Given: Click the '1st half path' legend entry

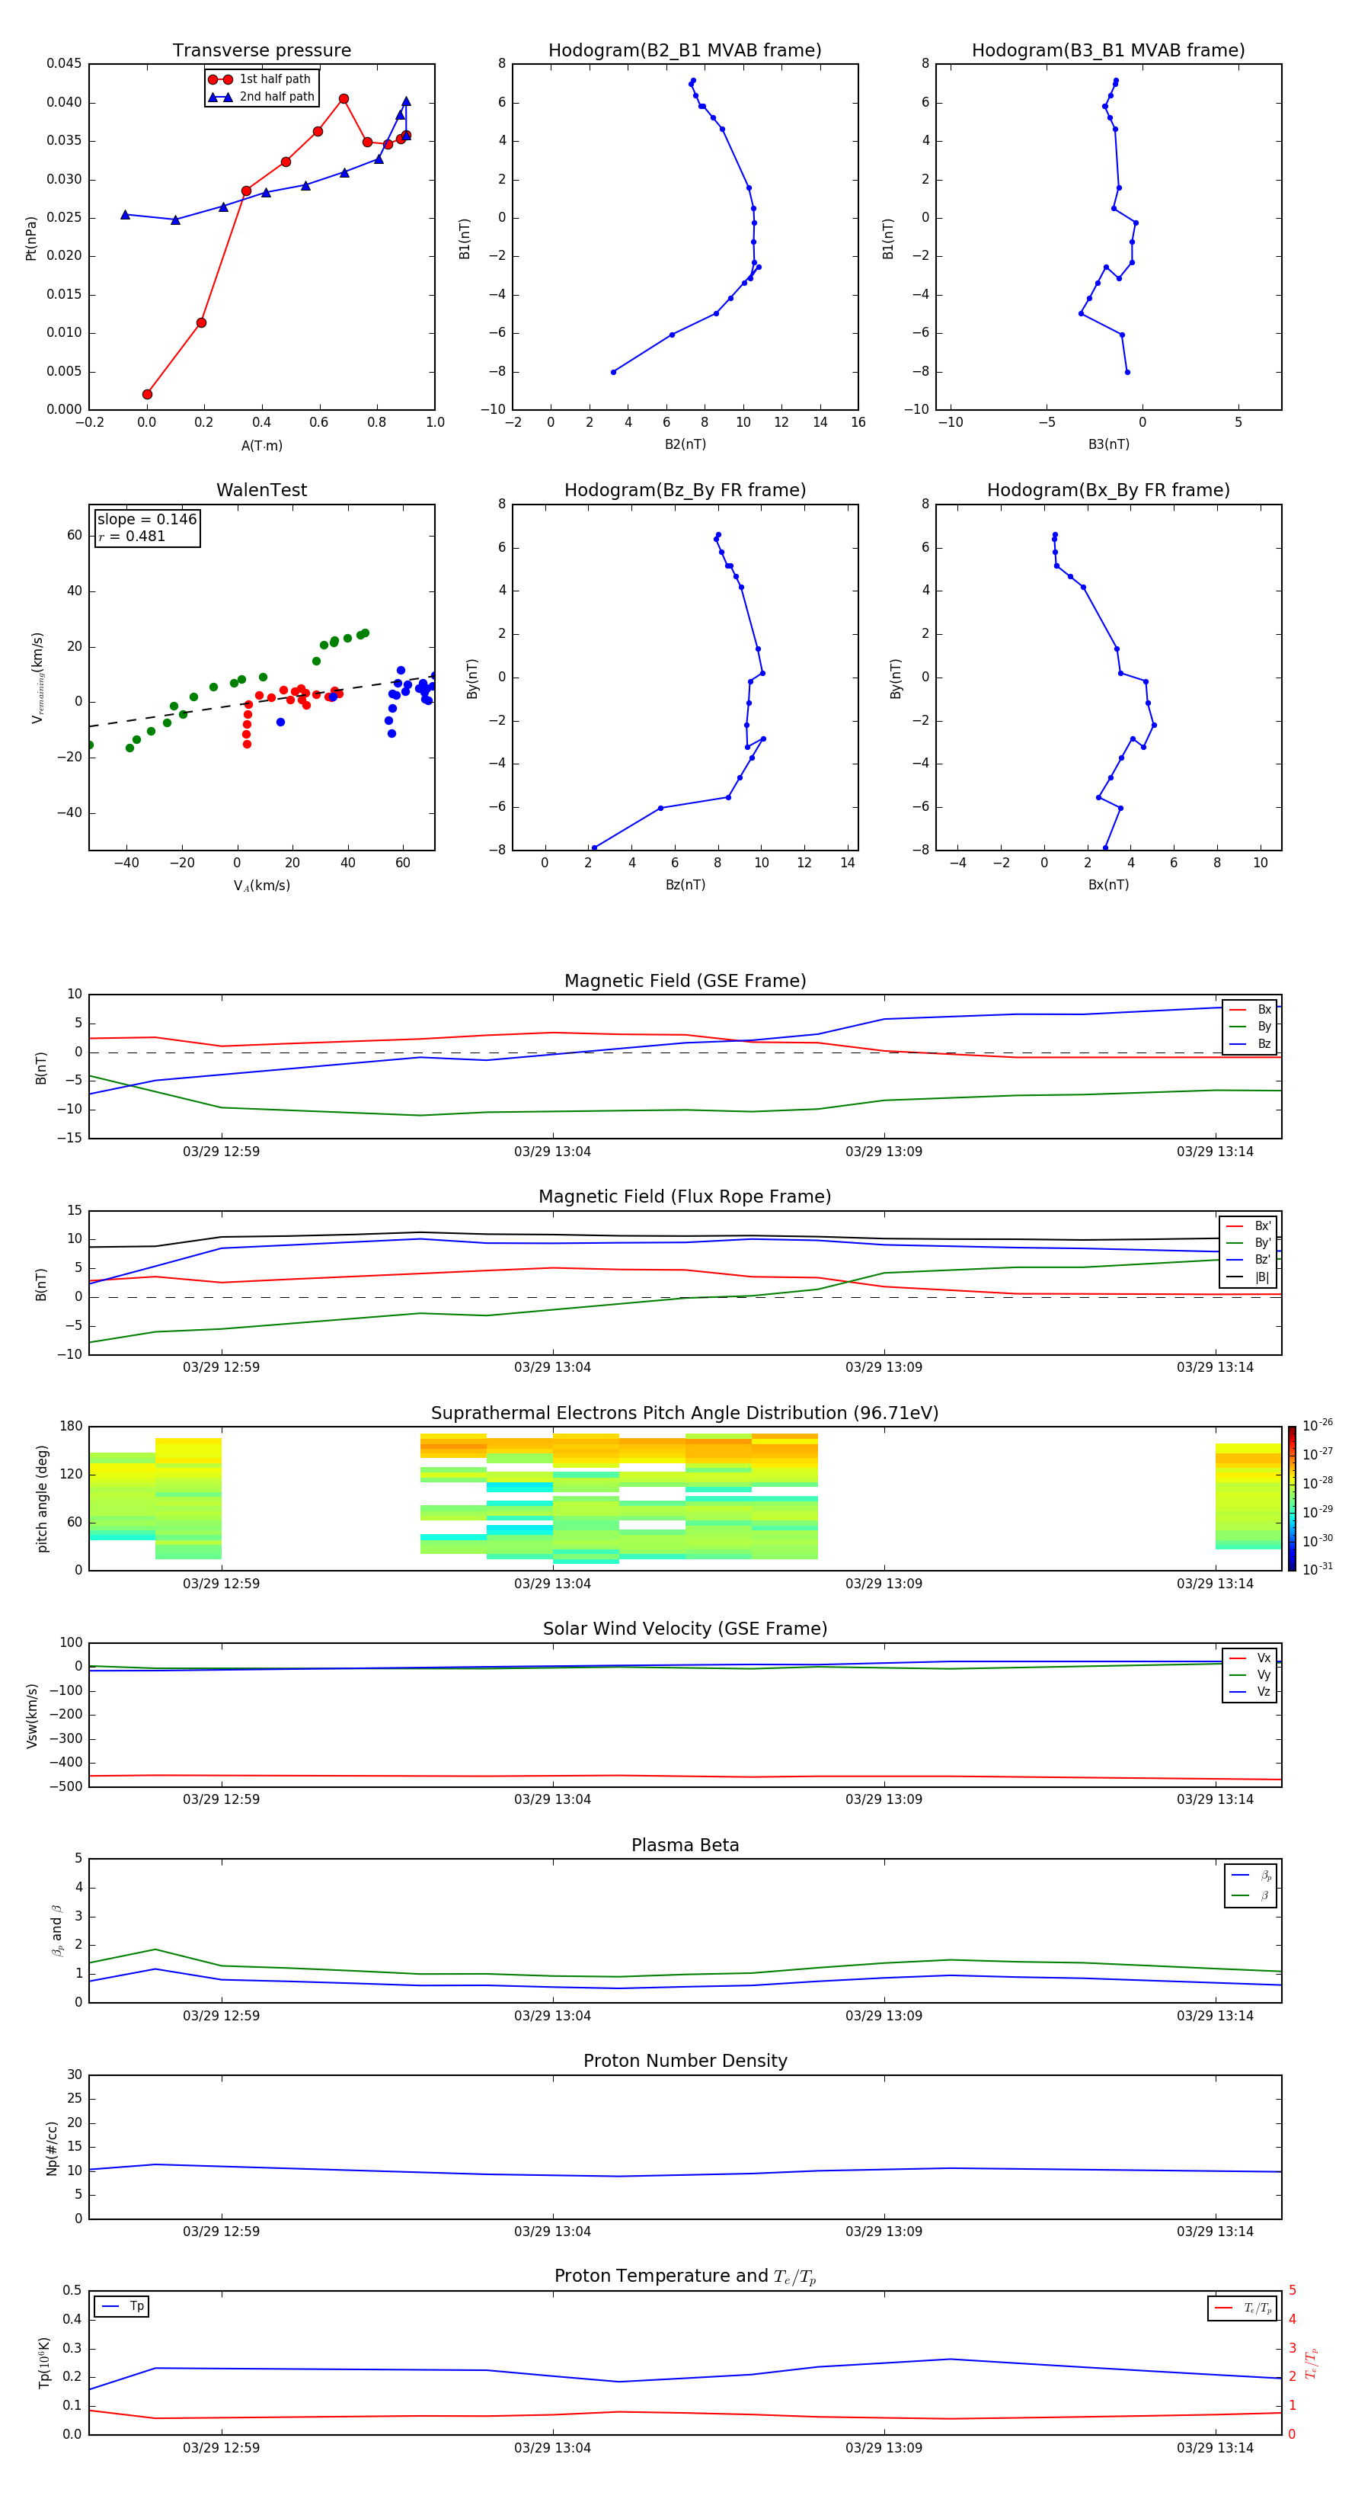Looking at the screenshot, I should (260, 79).
